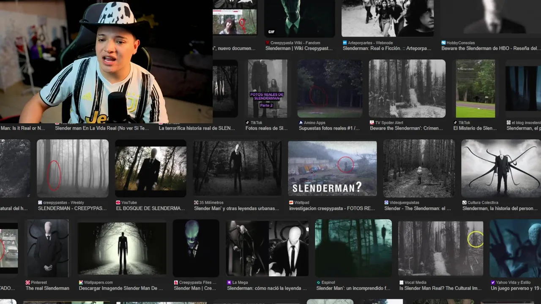Open the Wallpapers.com source favicon
The height and width of the screenshot is (304, 541).
coord(81,282)
